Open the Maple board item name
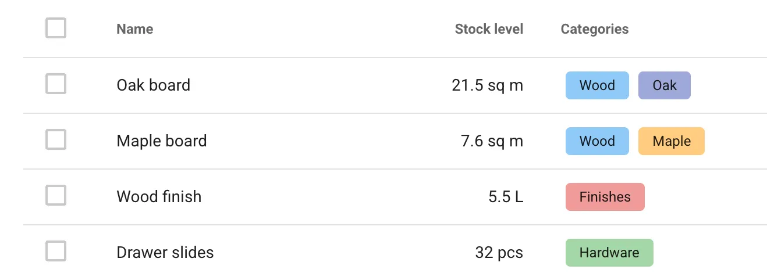 coord(162,141)
